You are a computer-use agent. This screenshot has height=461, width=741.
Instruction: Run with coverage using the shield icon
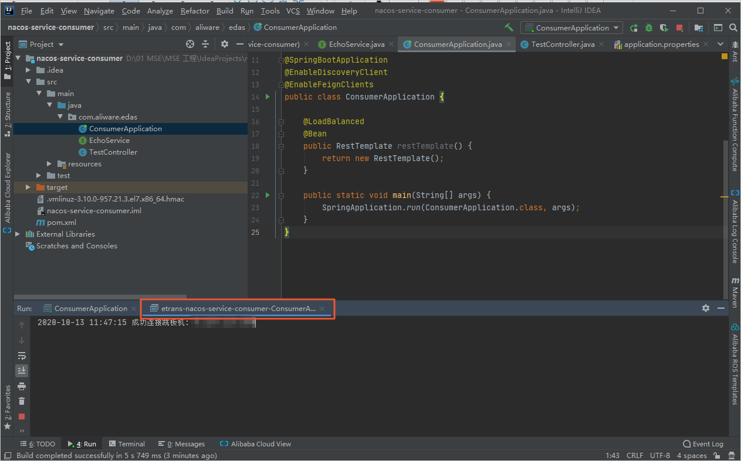664,28
